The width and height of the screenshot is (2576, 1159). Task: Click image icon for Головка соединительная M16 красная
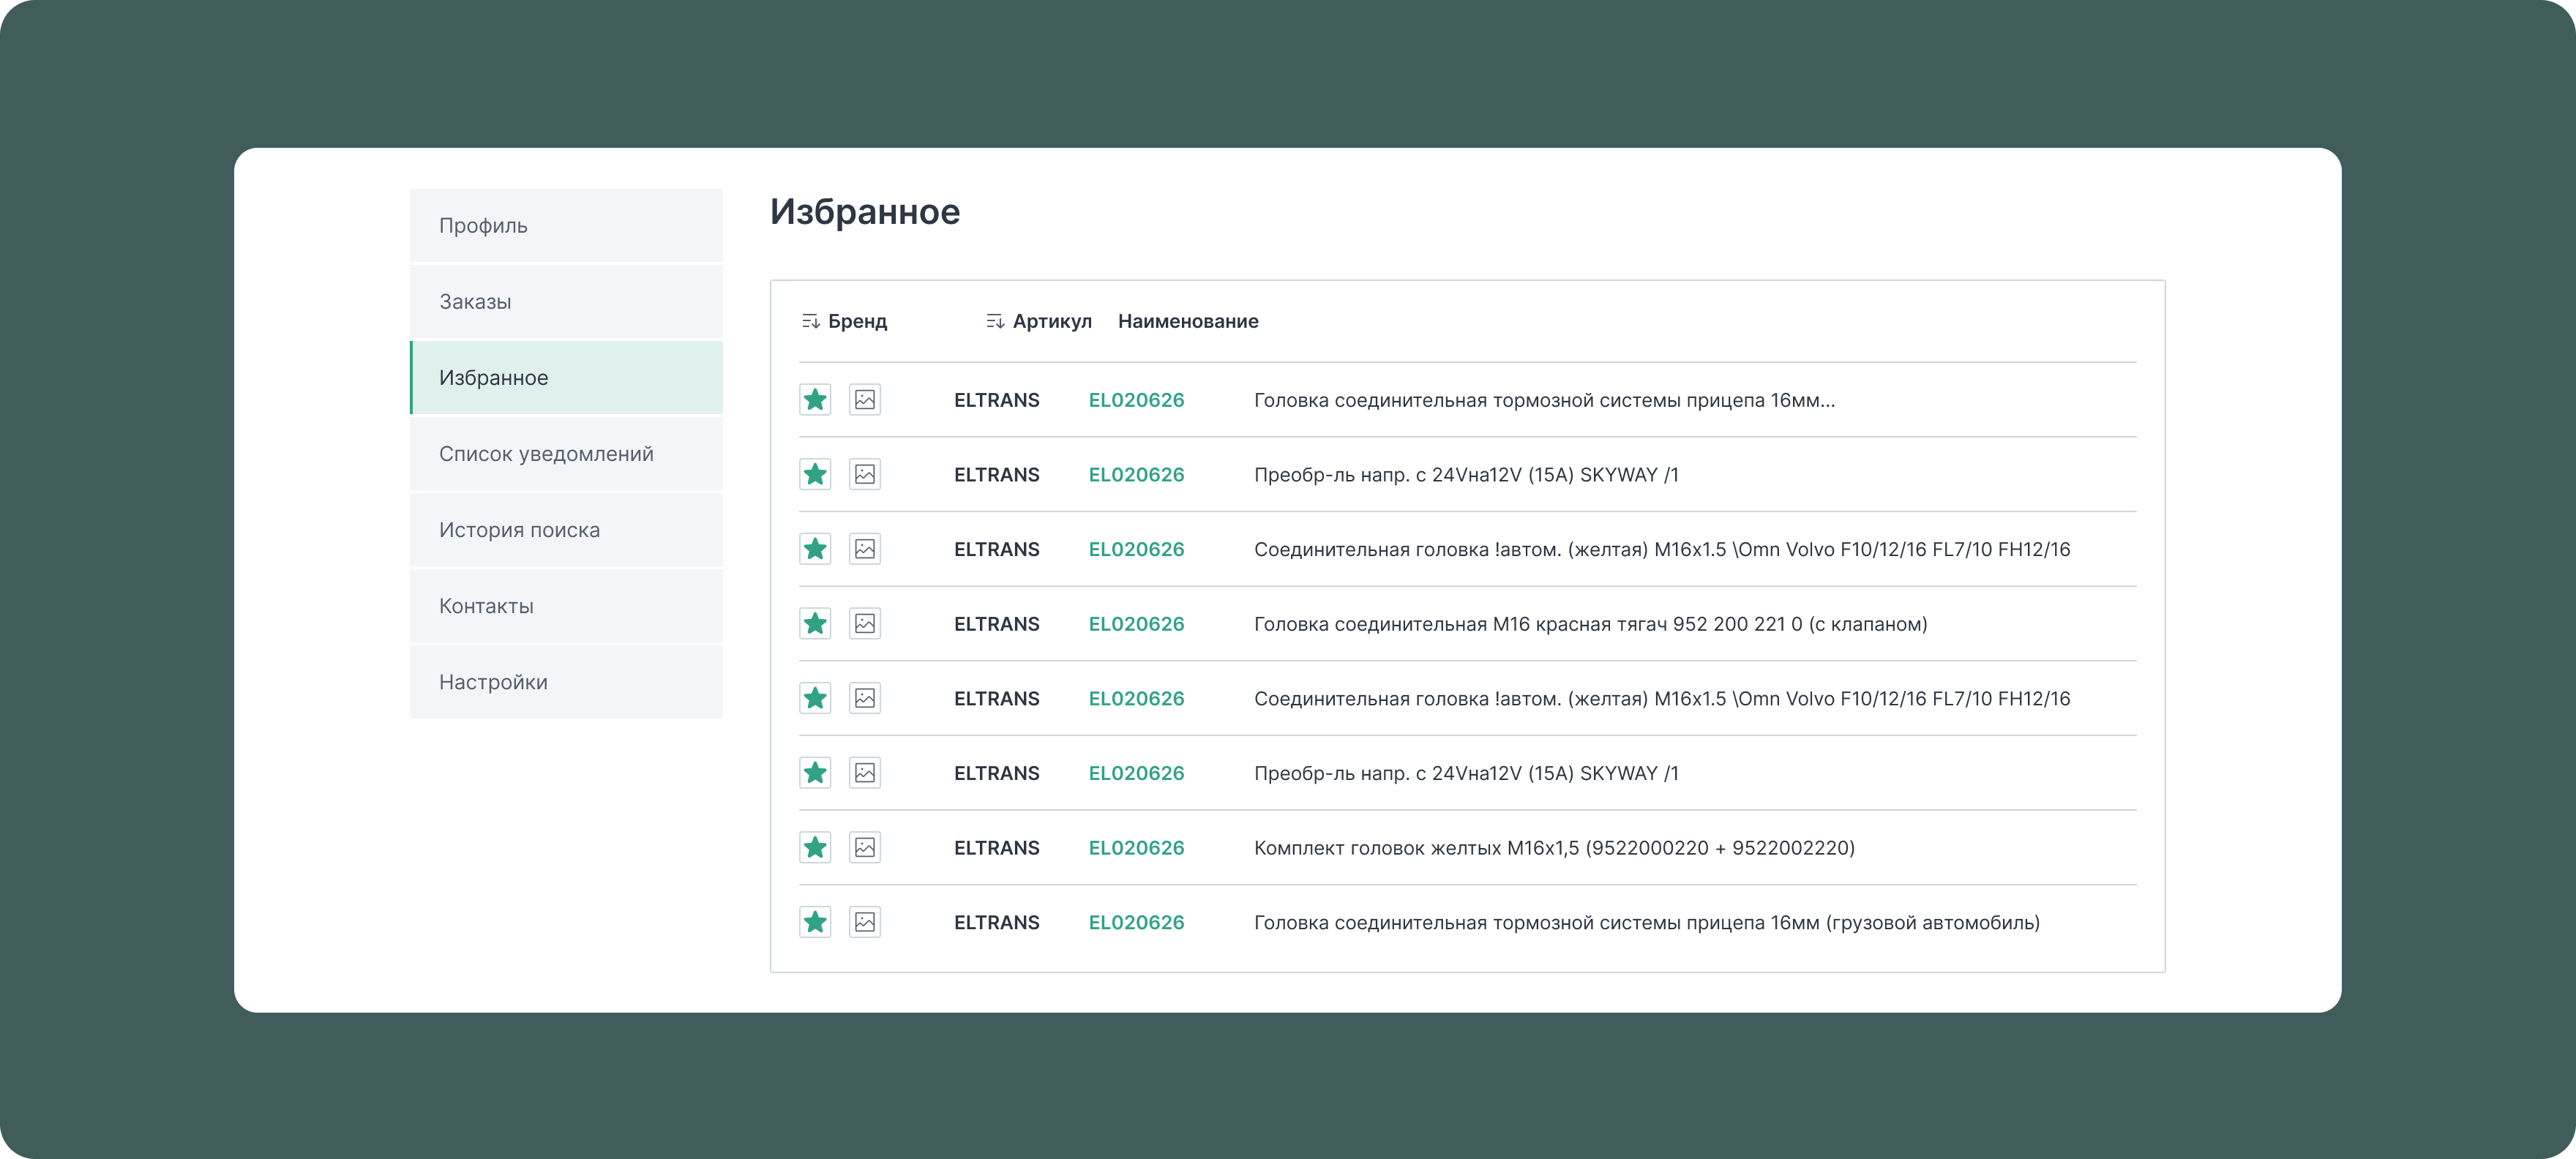[865, 624]
